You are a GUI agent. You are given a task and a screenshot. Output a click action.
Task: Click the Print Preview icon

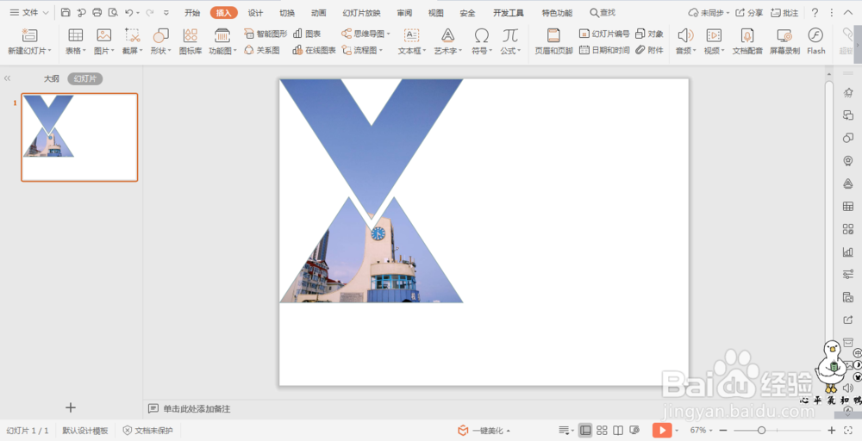point(113,12)
